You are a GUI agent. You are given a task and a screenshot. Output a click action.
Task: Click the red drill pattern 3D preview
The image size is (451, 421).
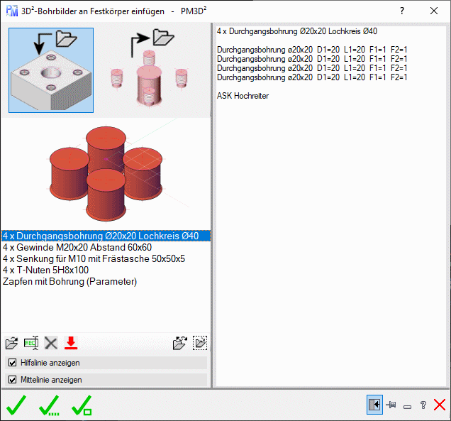pyautogui.click(x=105, y=172)
